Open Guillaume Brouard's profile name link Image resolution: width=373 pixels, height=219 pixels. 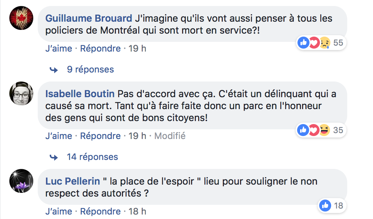(89, 18)
